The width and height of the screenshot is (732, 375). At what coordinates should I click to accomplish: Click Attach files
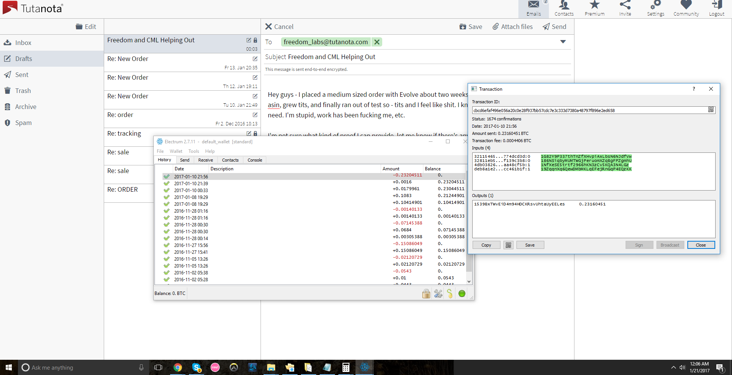tap(512, 27)
